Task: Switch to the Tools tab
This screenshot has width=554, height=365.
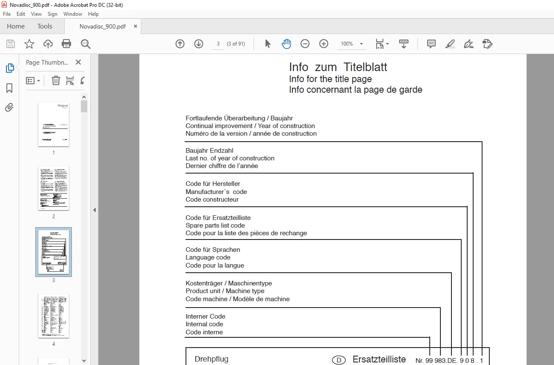Action: pos(45,26)
